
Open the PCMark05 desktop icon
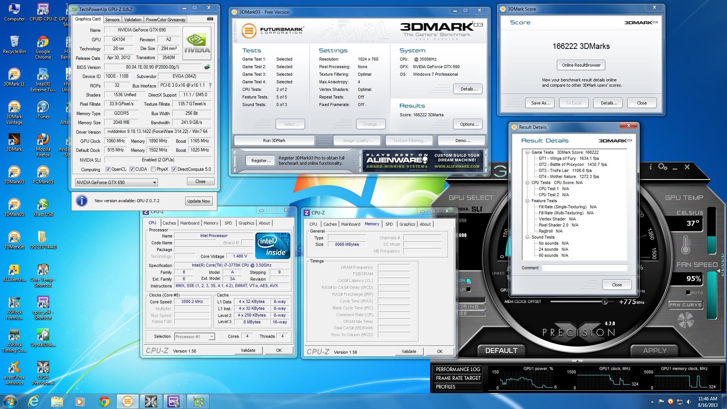(x=43, y=175)
